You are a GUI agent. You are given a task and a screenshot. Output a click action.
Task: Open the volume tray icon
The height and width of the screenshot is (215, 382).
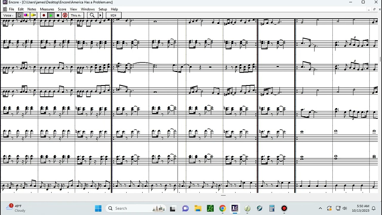coord(345,208)
